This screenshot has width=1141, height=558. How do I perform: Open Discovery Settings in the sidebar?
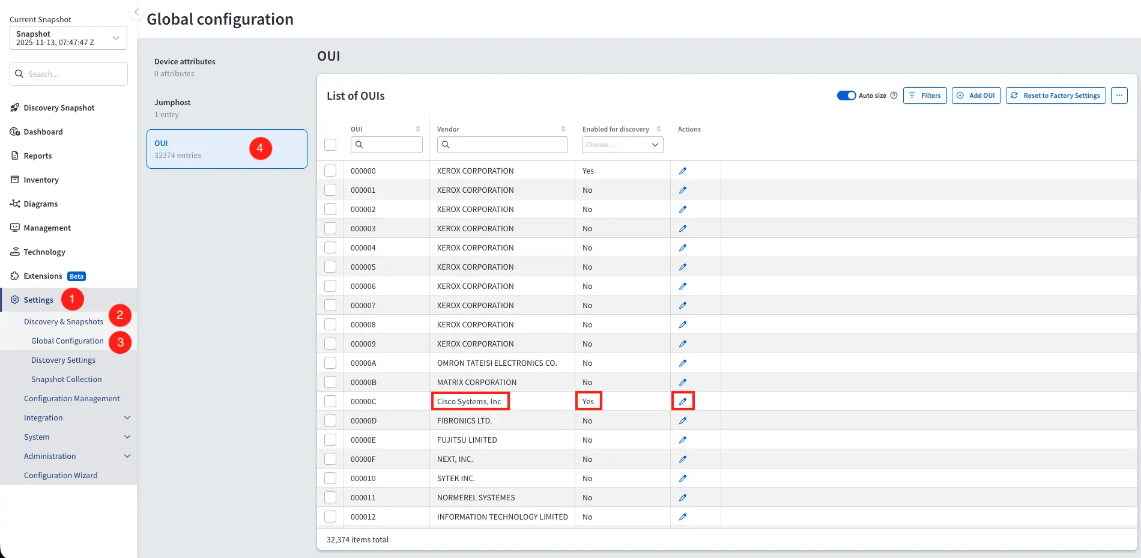[63, 360]
